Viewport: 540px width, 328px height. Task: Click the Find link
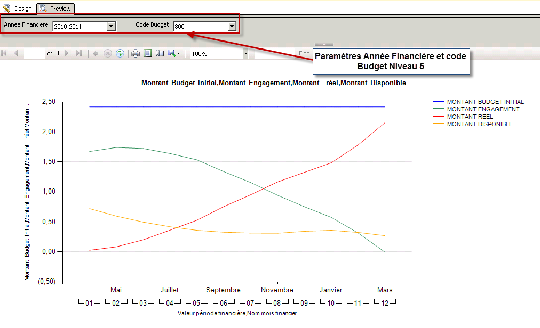tap(304, 53)
